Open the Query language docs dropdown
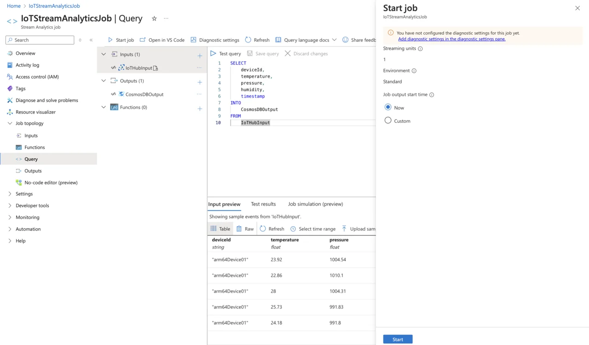The width and height of the screenshot is (589, 345). click(x=334, y=40)
